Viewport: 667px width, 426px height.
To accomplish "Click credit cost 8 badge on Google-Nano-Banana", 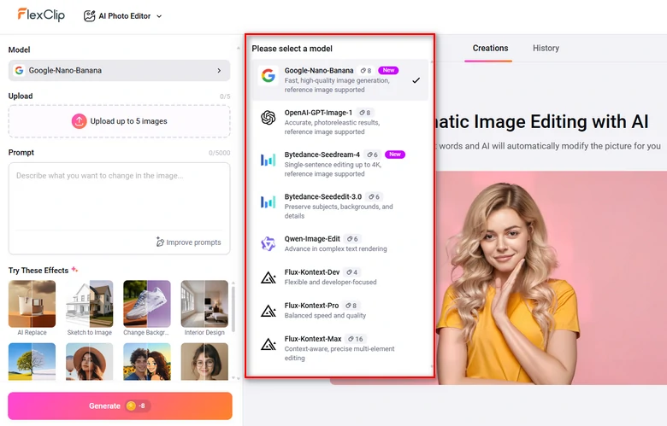I will 366,71.
